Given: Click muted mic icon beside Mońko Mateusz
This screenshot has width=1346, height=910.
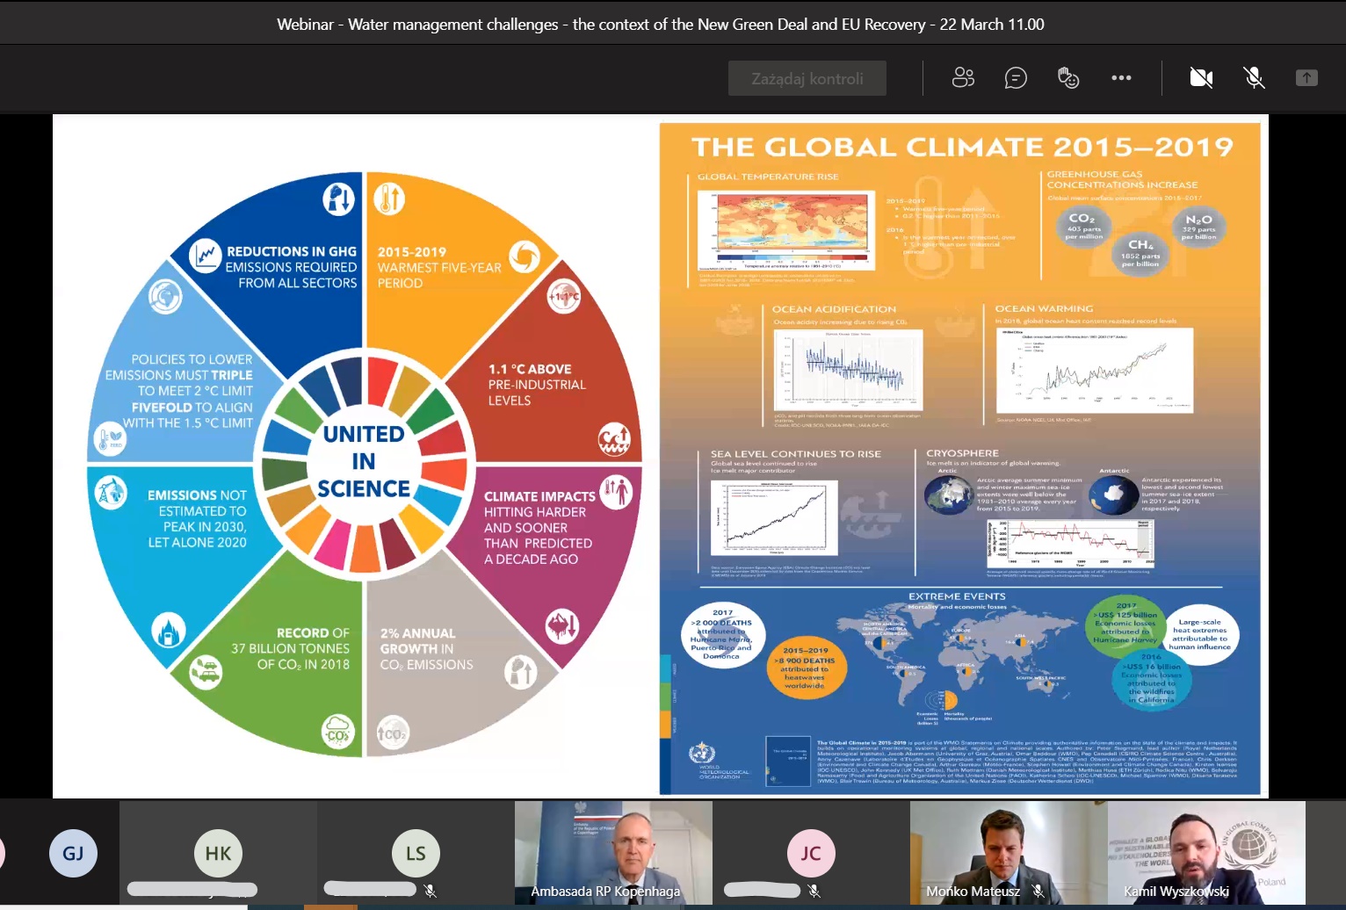Looking at the screenshot, I should (1038, 891).
